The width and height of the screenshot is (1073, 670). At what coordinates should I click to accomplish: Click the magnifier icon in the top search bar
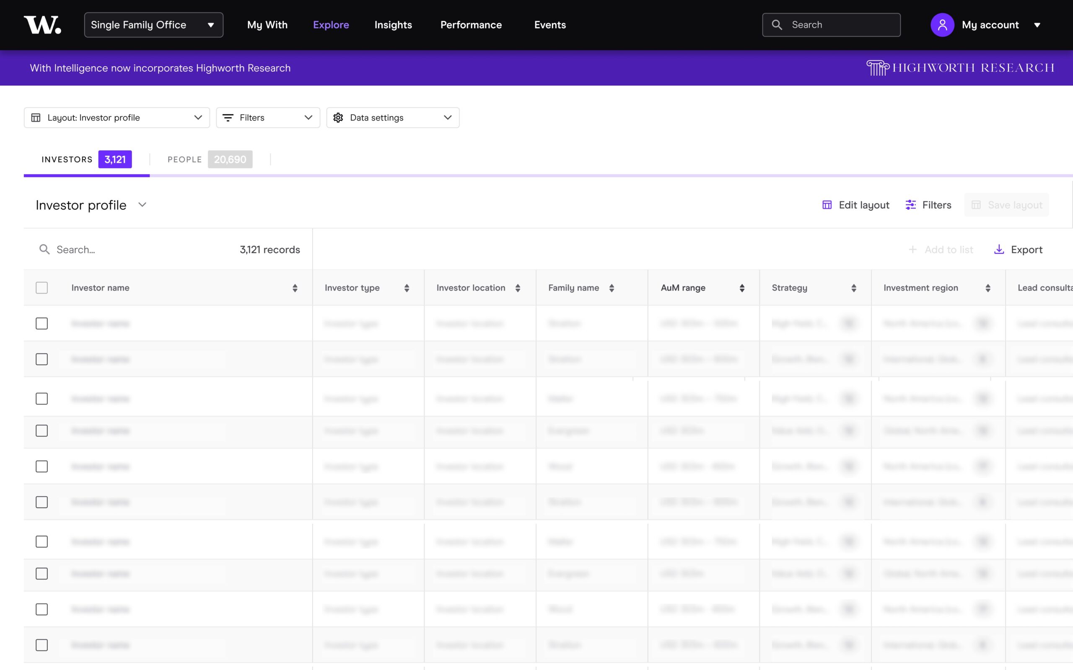coord(777,25)
